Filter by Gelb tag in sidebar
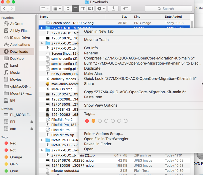The width and height of the screenshot is (203, 175). [x=17, y=164]
